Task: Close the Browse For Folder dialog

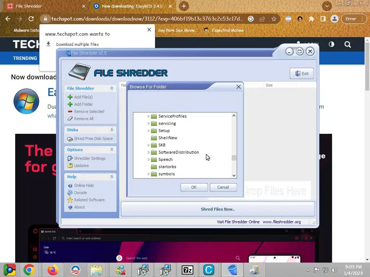Action: (x=238, y=87)
